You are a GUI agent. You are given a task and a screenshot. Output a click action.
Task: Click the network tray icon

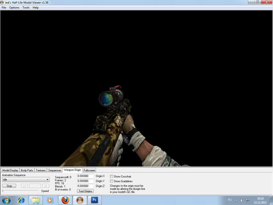248,201
